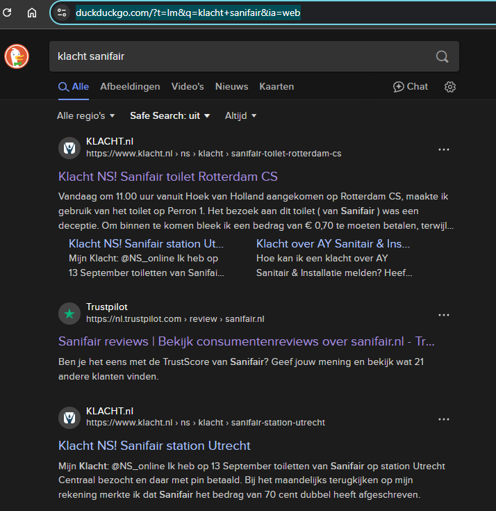Click the klacht sanifair search field

click(241, 56)
